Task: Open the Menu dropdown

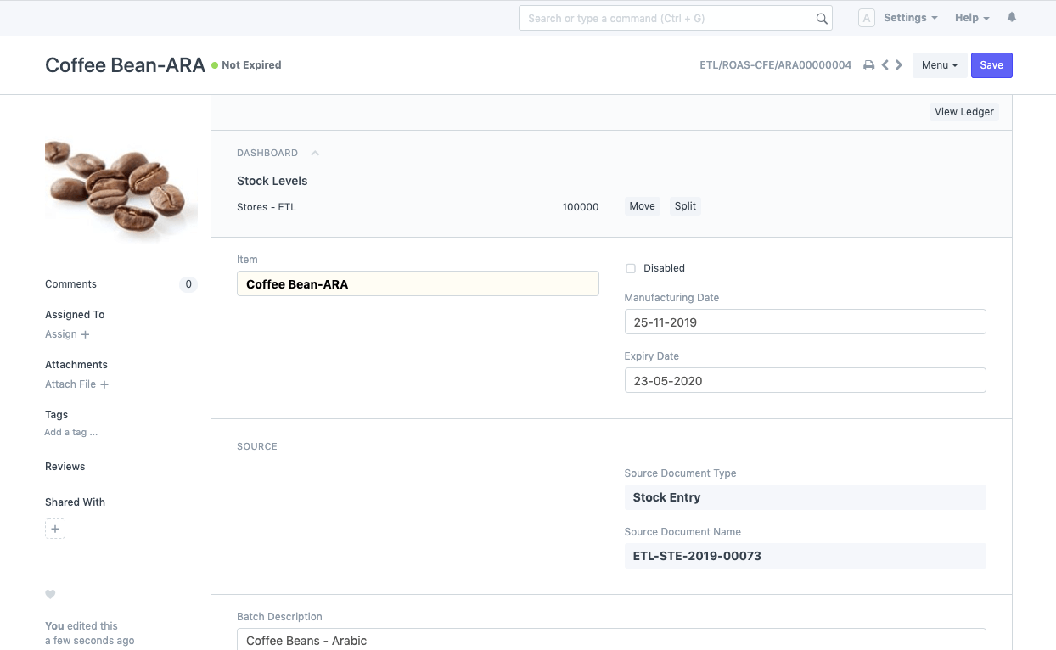Action: (x=939, y=65)
